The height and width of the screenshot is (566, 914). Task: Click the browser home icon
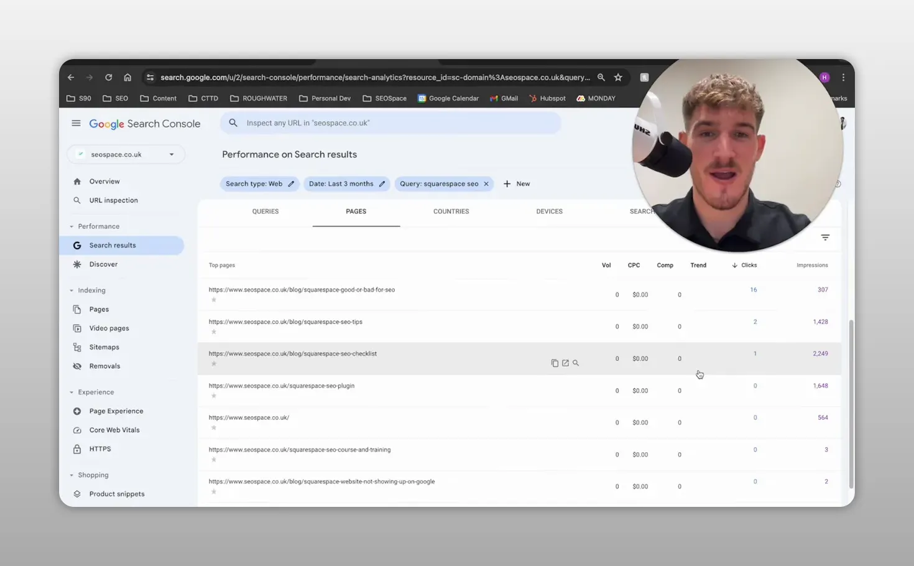127,78
